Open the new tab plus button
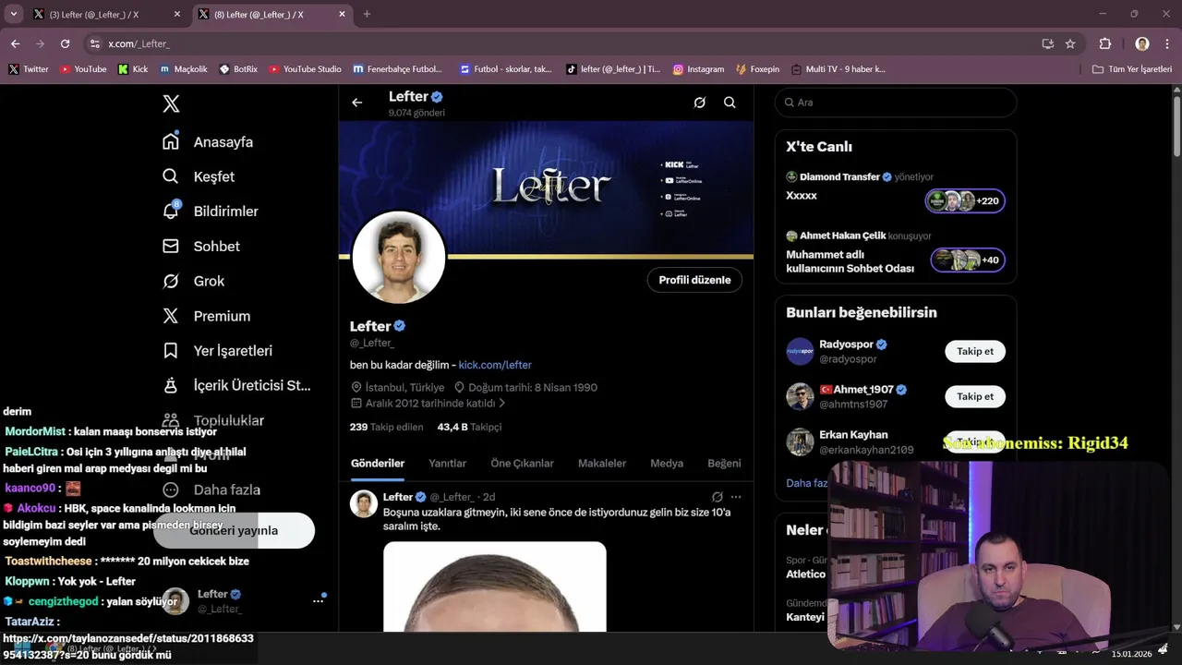 [367, 14]
